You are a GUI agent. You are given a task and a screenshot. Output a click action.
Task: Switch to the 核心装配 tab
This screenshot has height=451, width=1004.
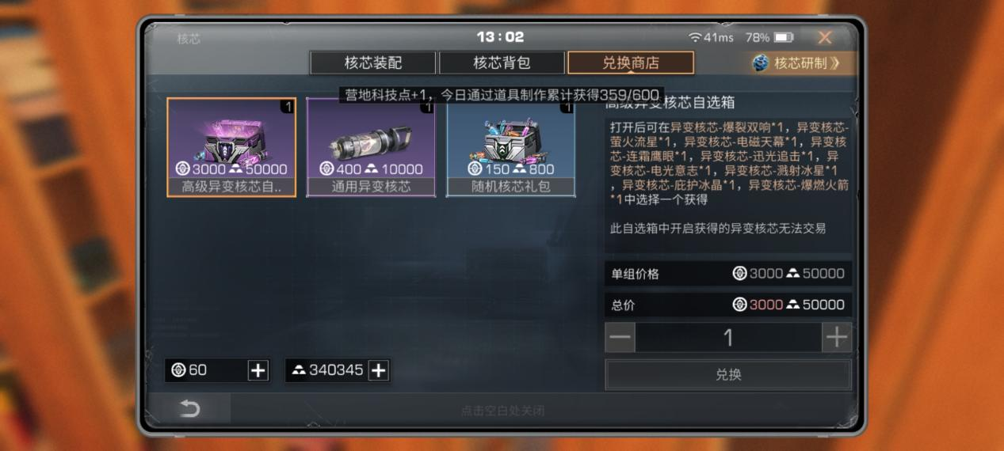coord(372,63)
